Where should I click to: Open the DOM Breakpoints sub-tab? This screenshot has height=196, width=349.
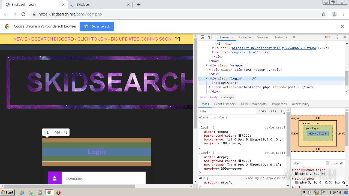pyautogui.click(x=254, y=104)
